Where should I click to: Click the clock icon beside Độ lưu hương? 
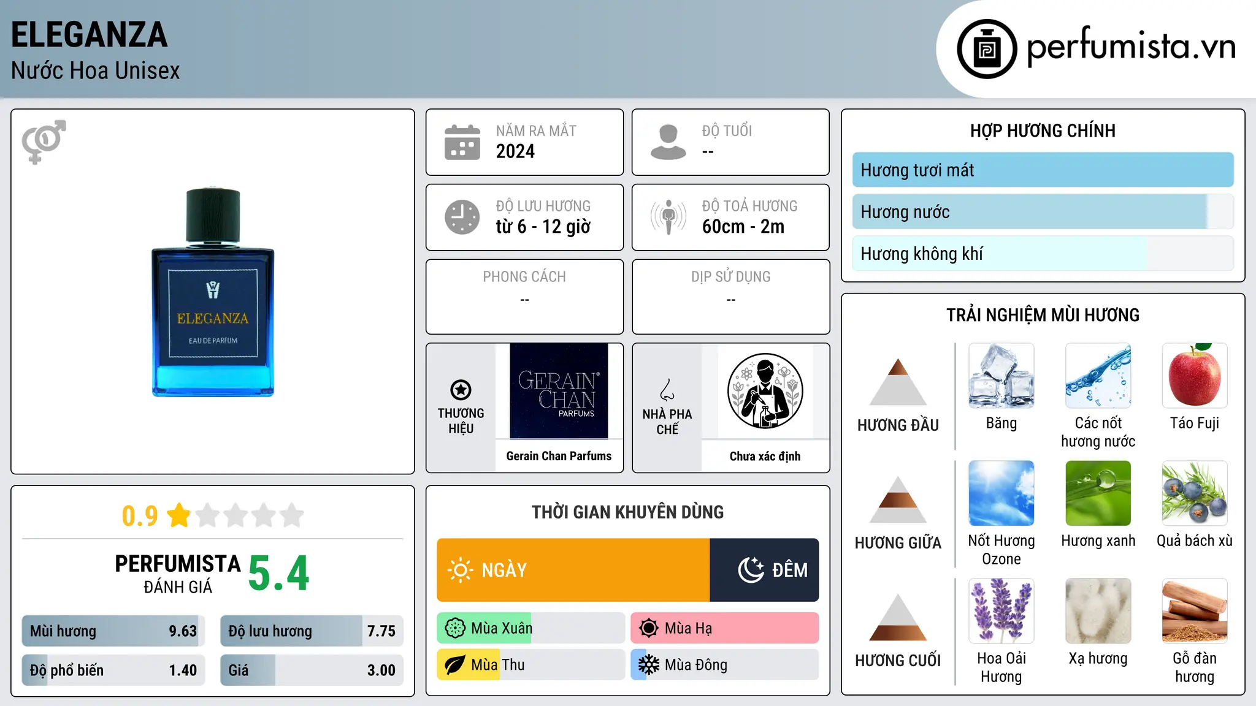(x=462, y=217)
